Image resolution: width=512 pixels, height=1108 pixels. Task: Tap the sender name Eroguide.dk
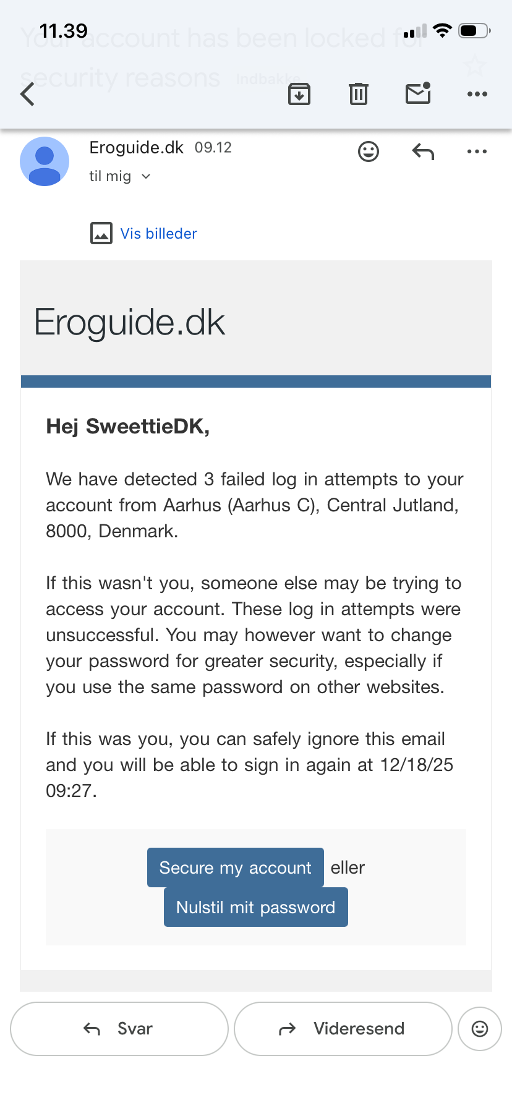tap(137, 148)
